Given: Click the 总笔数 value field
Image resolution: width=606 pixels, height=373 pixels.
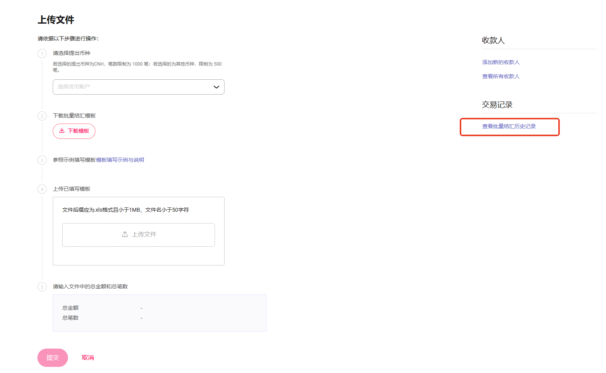Looking at the screenshot, I should tap(141, 318).
